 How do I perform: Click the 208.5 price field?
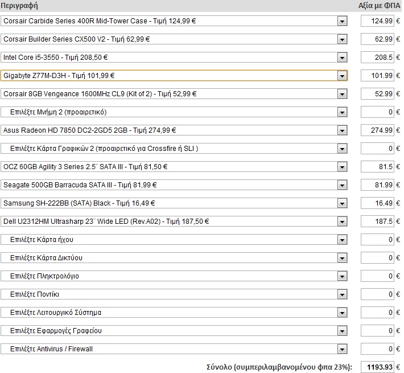click(377, 57)
